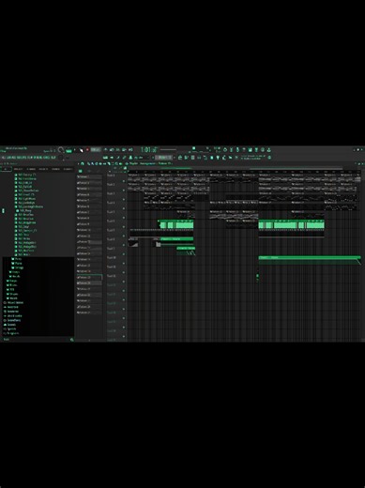Mute Track 1 using its green switch

tap(124, 181)
